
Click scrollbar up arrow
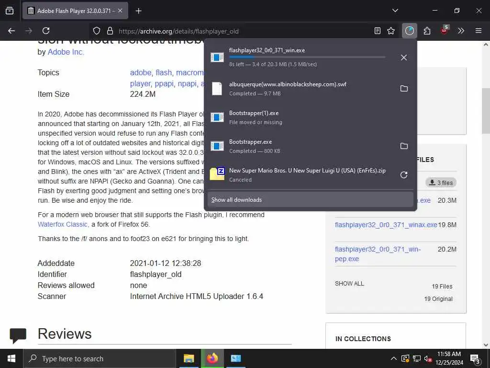click(x=486, y=45)
